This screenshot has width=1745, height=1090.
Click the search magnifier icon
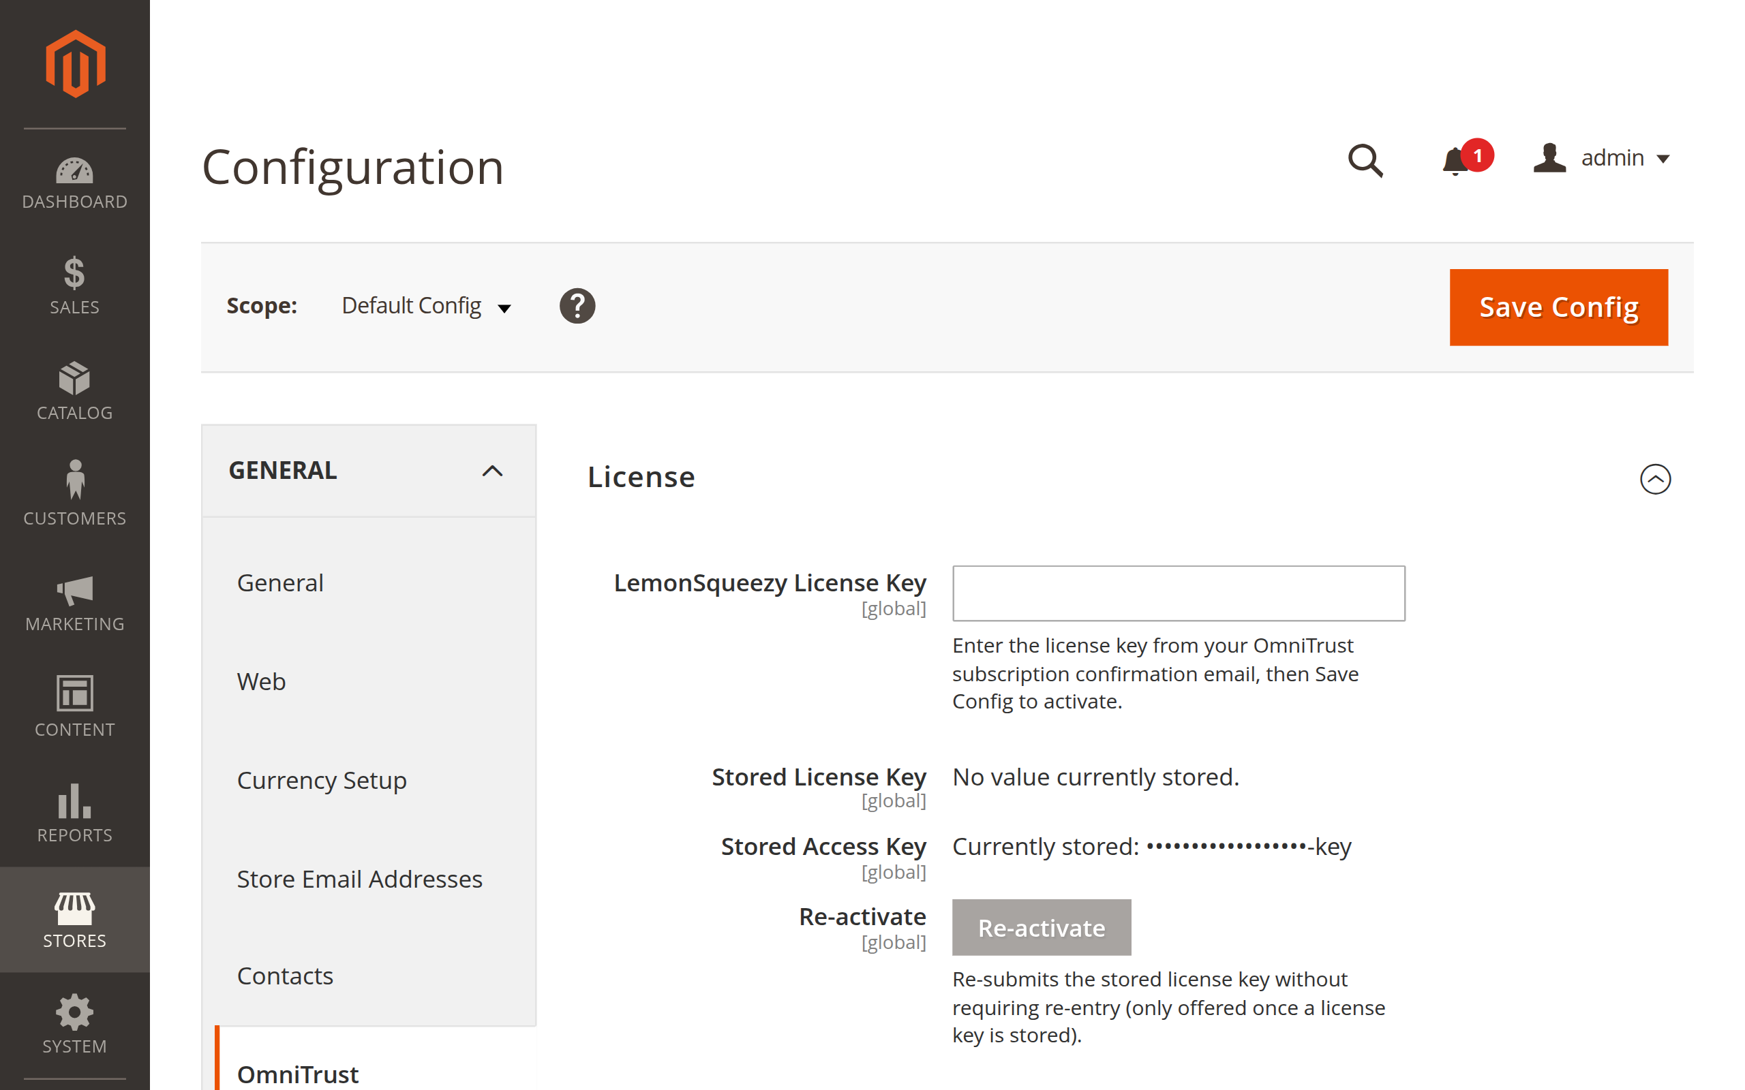(1365, 160)
